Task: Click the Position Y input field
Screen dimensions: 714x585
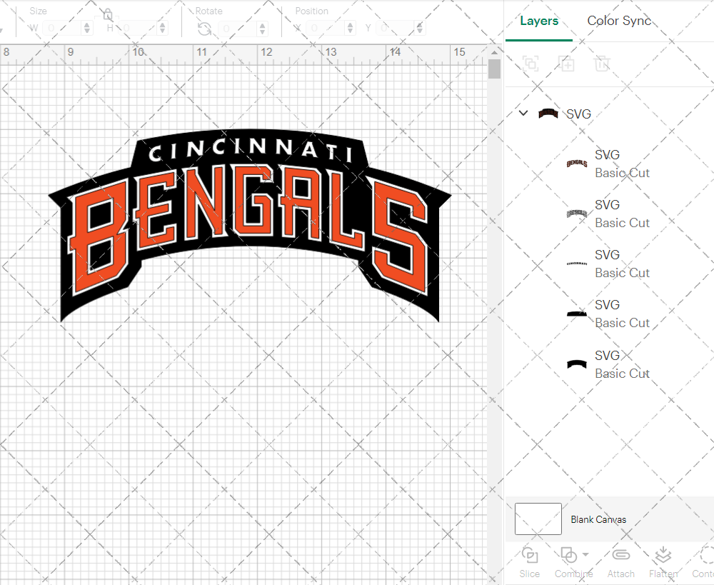Action: click(396, 29)
